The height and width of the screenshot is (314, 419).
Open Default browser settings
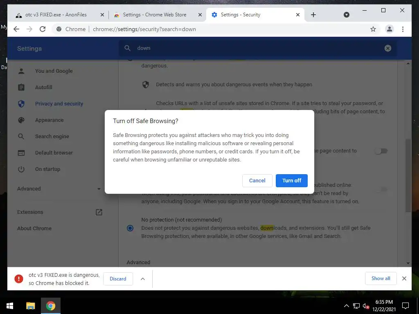coord(54,153)
